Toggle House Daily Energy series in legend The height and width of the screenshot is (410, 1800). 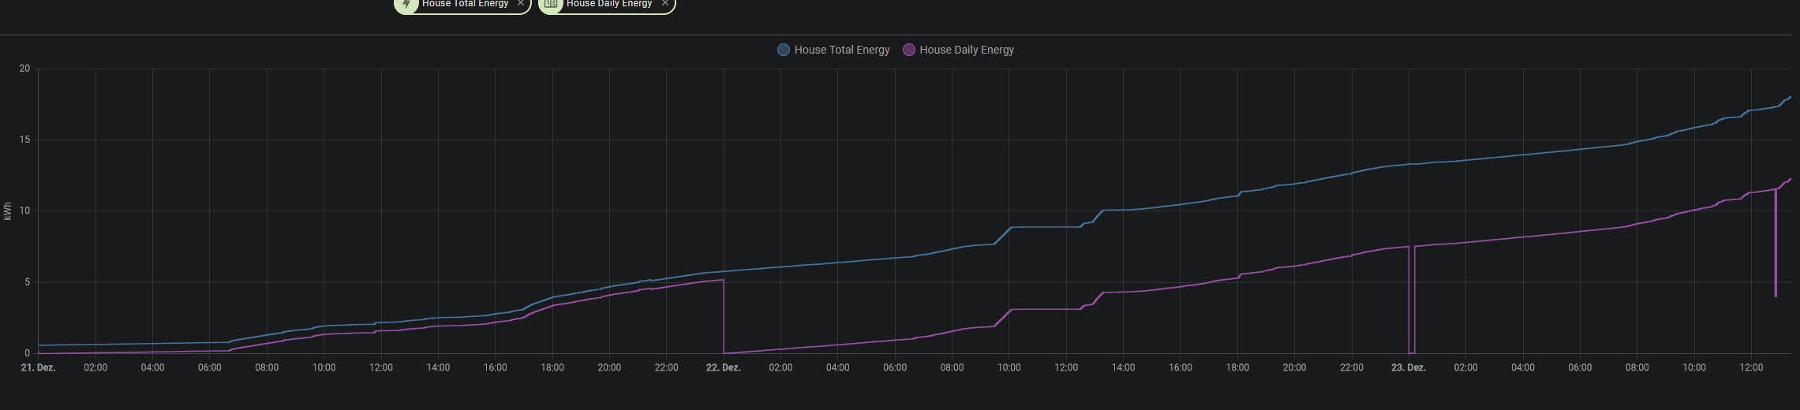(966, 50)
